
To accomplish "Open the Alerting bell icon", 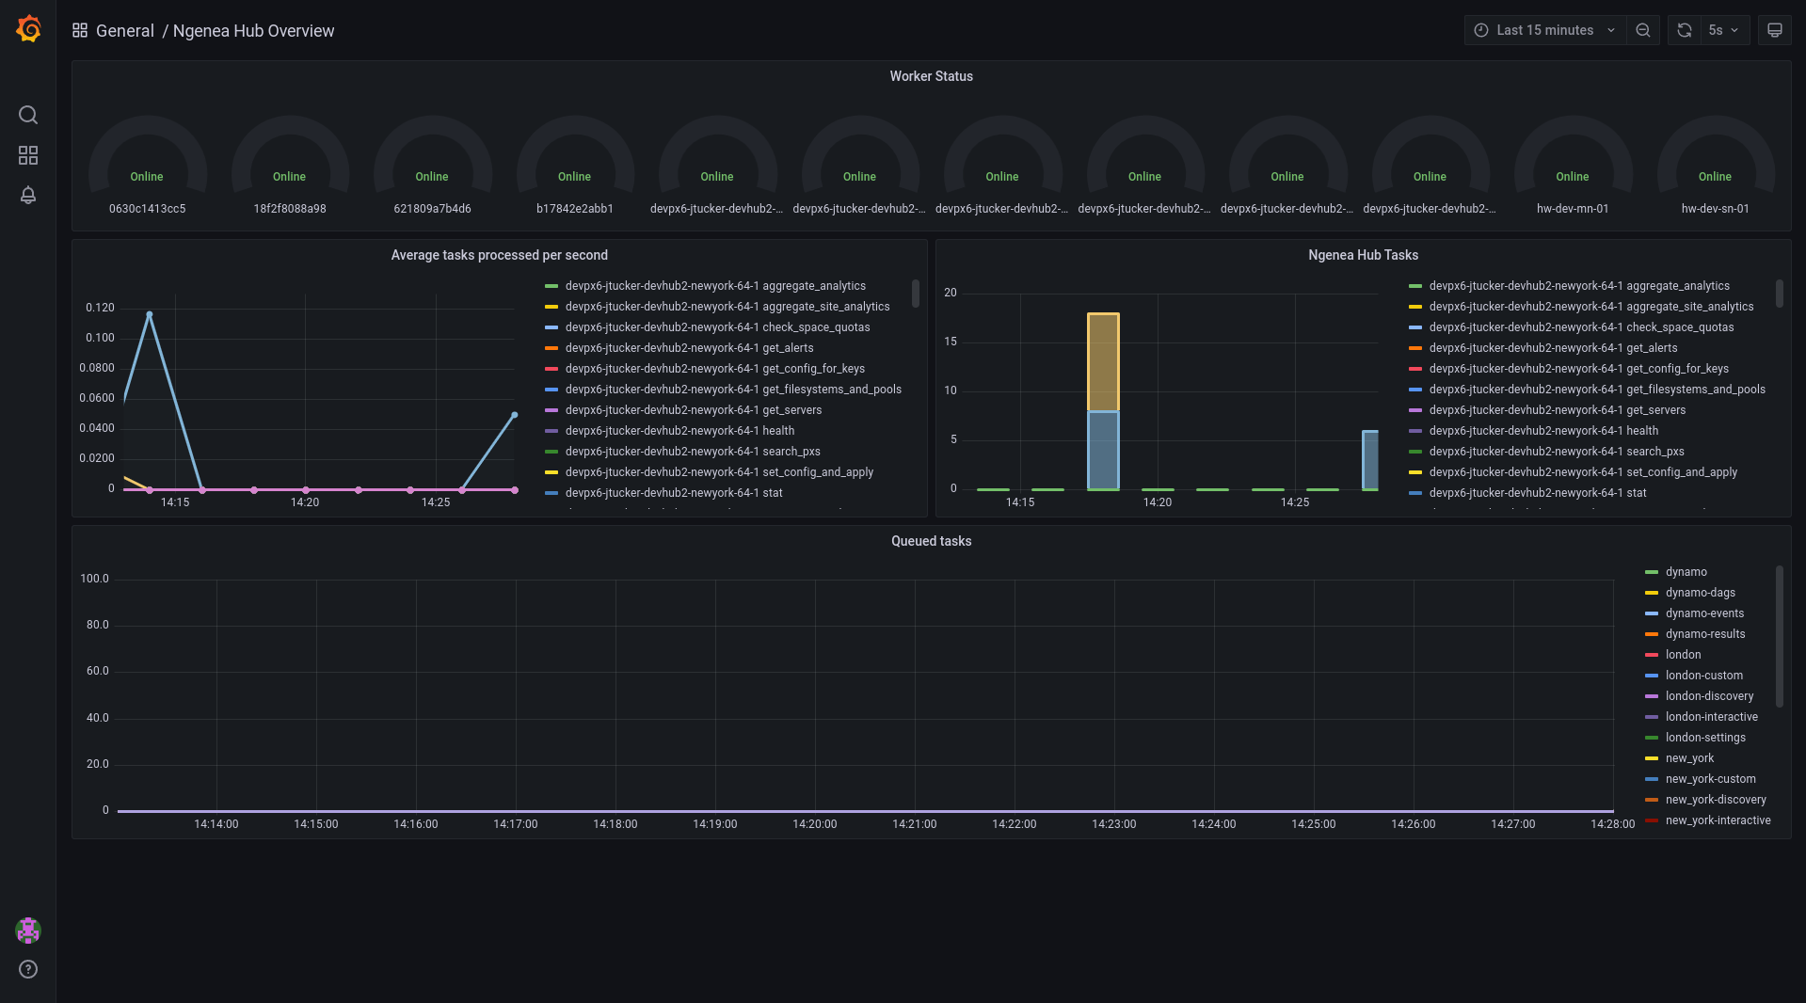I will pos(27,195).
